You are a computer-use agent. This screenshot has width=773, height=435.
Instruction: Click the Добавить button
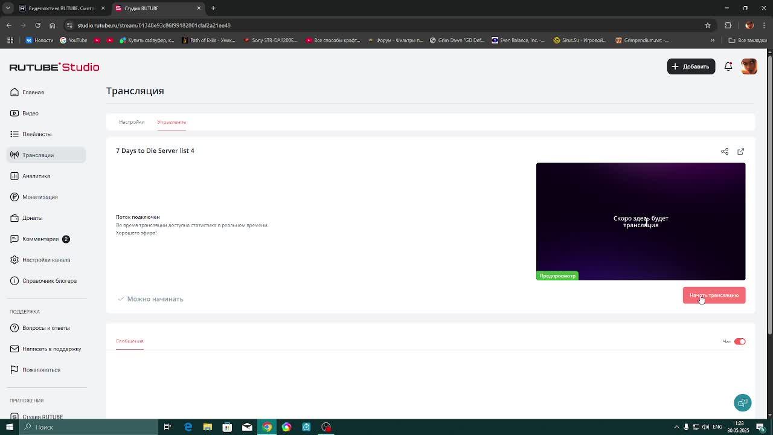[691, 66]
